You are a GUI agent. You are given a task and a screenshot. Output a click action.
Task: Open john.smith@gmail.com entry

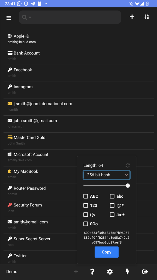pos(78,124)
